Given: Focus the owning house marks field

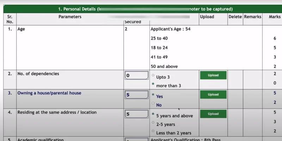Looking at the screenshot, I should pyautogui.click(x=136, y=95).
